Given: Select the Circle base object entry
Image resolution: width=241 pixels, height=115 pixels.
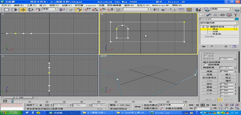Looking at the screenshot, I should point(209,37).
